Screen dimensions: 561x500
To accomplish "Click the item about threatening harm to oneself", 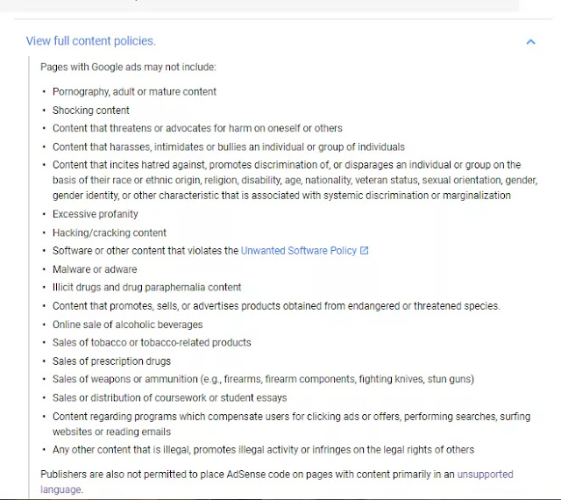I will (197, 129).
